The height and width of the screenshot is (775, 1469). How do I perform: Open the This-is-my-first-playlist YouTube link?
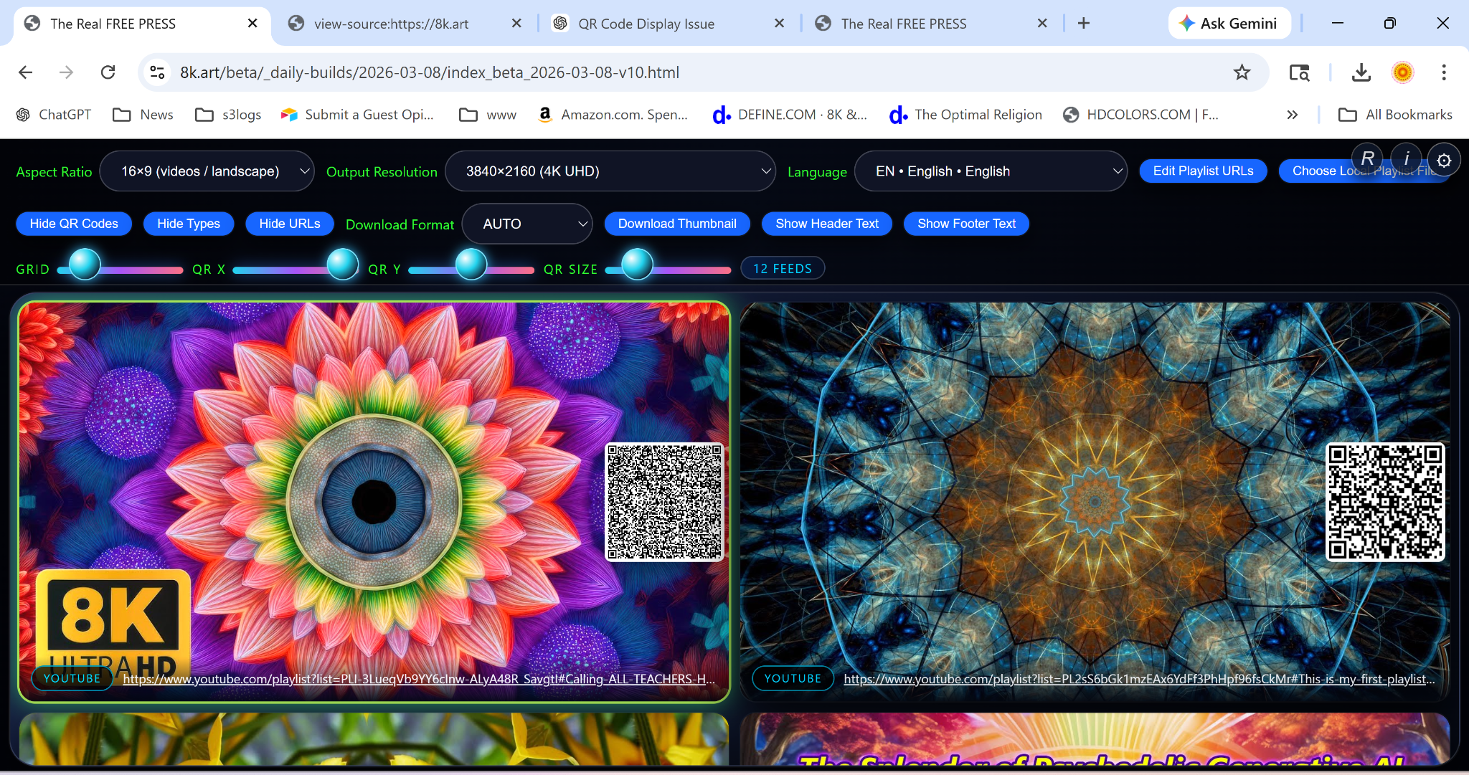[x=1140, y=679]
